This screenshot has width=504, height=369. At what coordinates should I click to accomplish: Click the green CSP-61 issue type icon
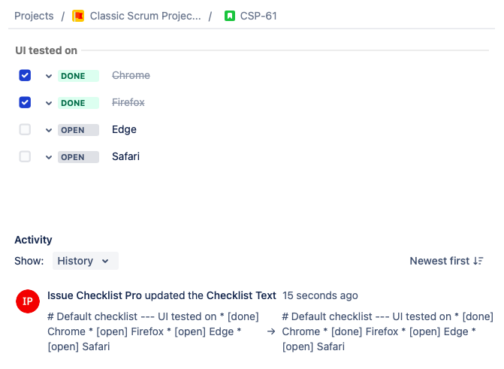click(230, 16)
